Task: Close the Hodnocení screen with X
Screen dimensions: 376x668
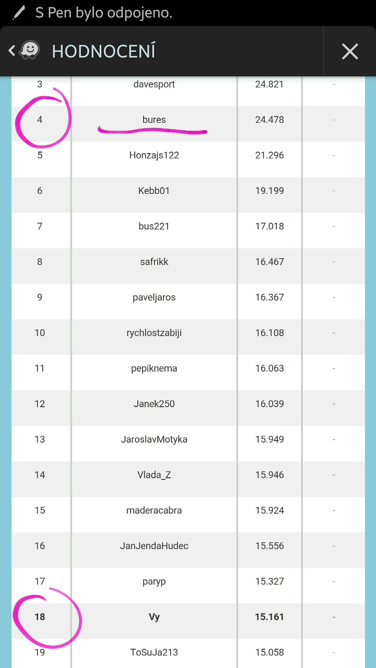Action: point(349,51)
